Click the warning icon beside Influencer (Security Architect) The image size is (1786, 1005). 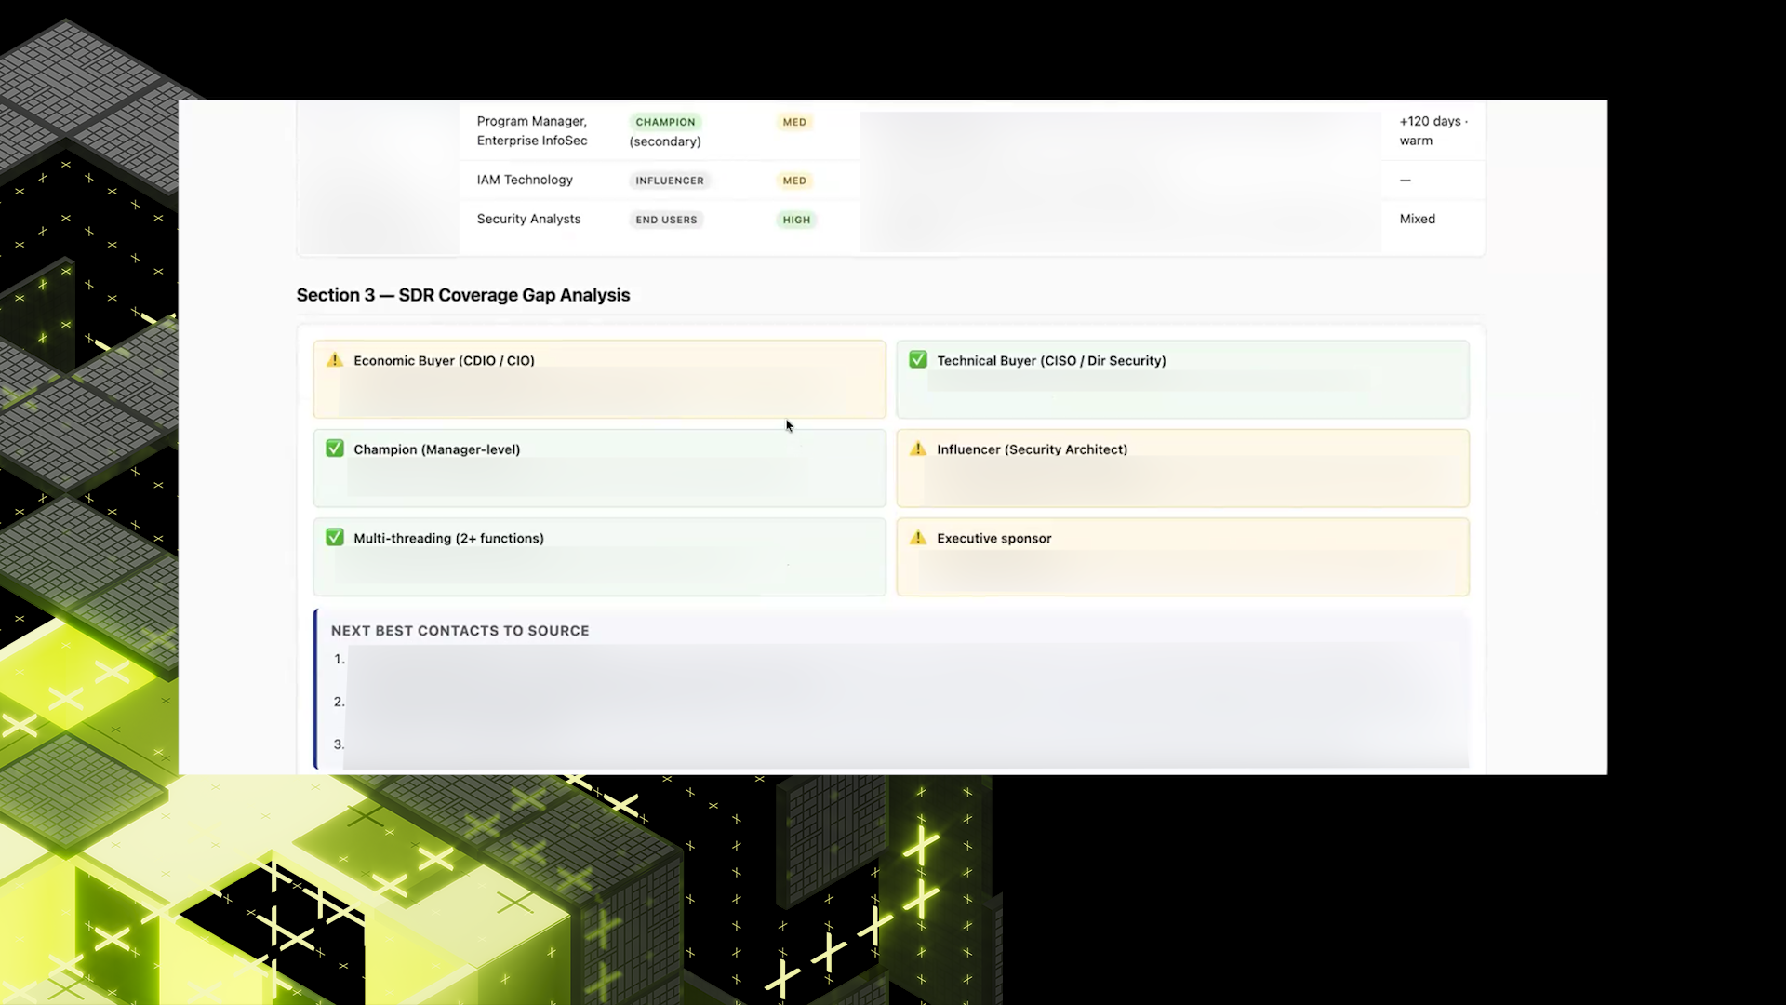918,449
